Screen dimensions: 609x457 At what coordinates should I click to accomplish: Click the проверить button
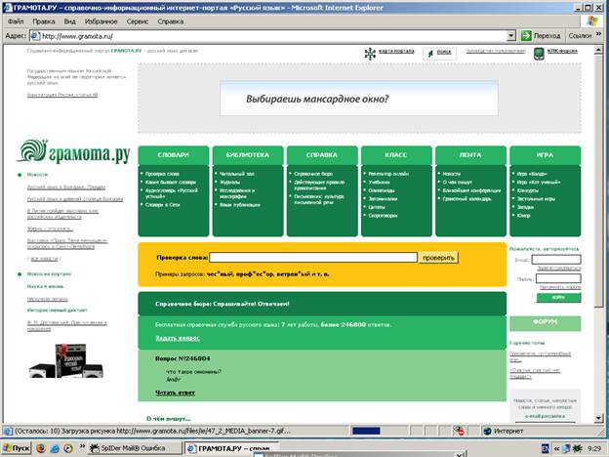[438, 258]
